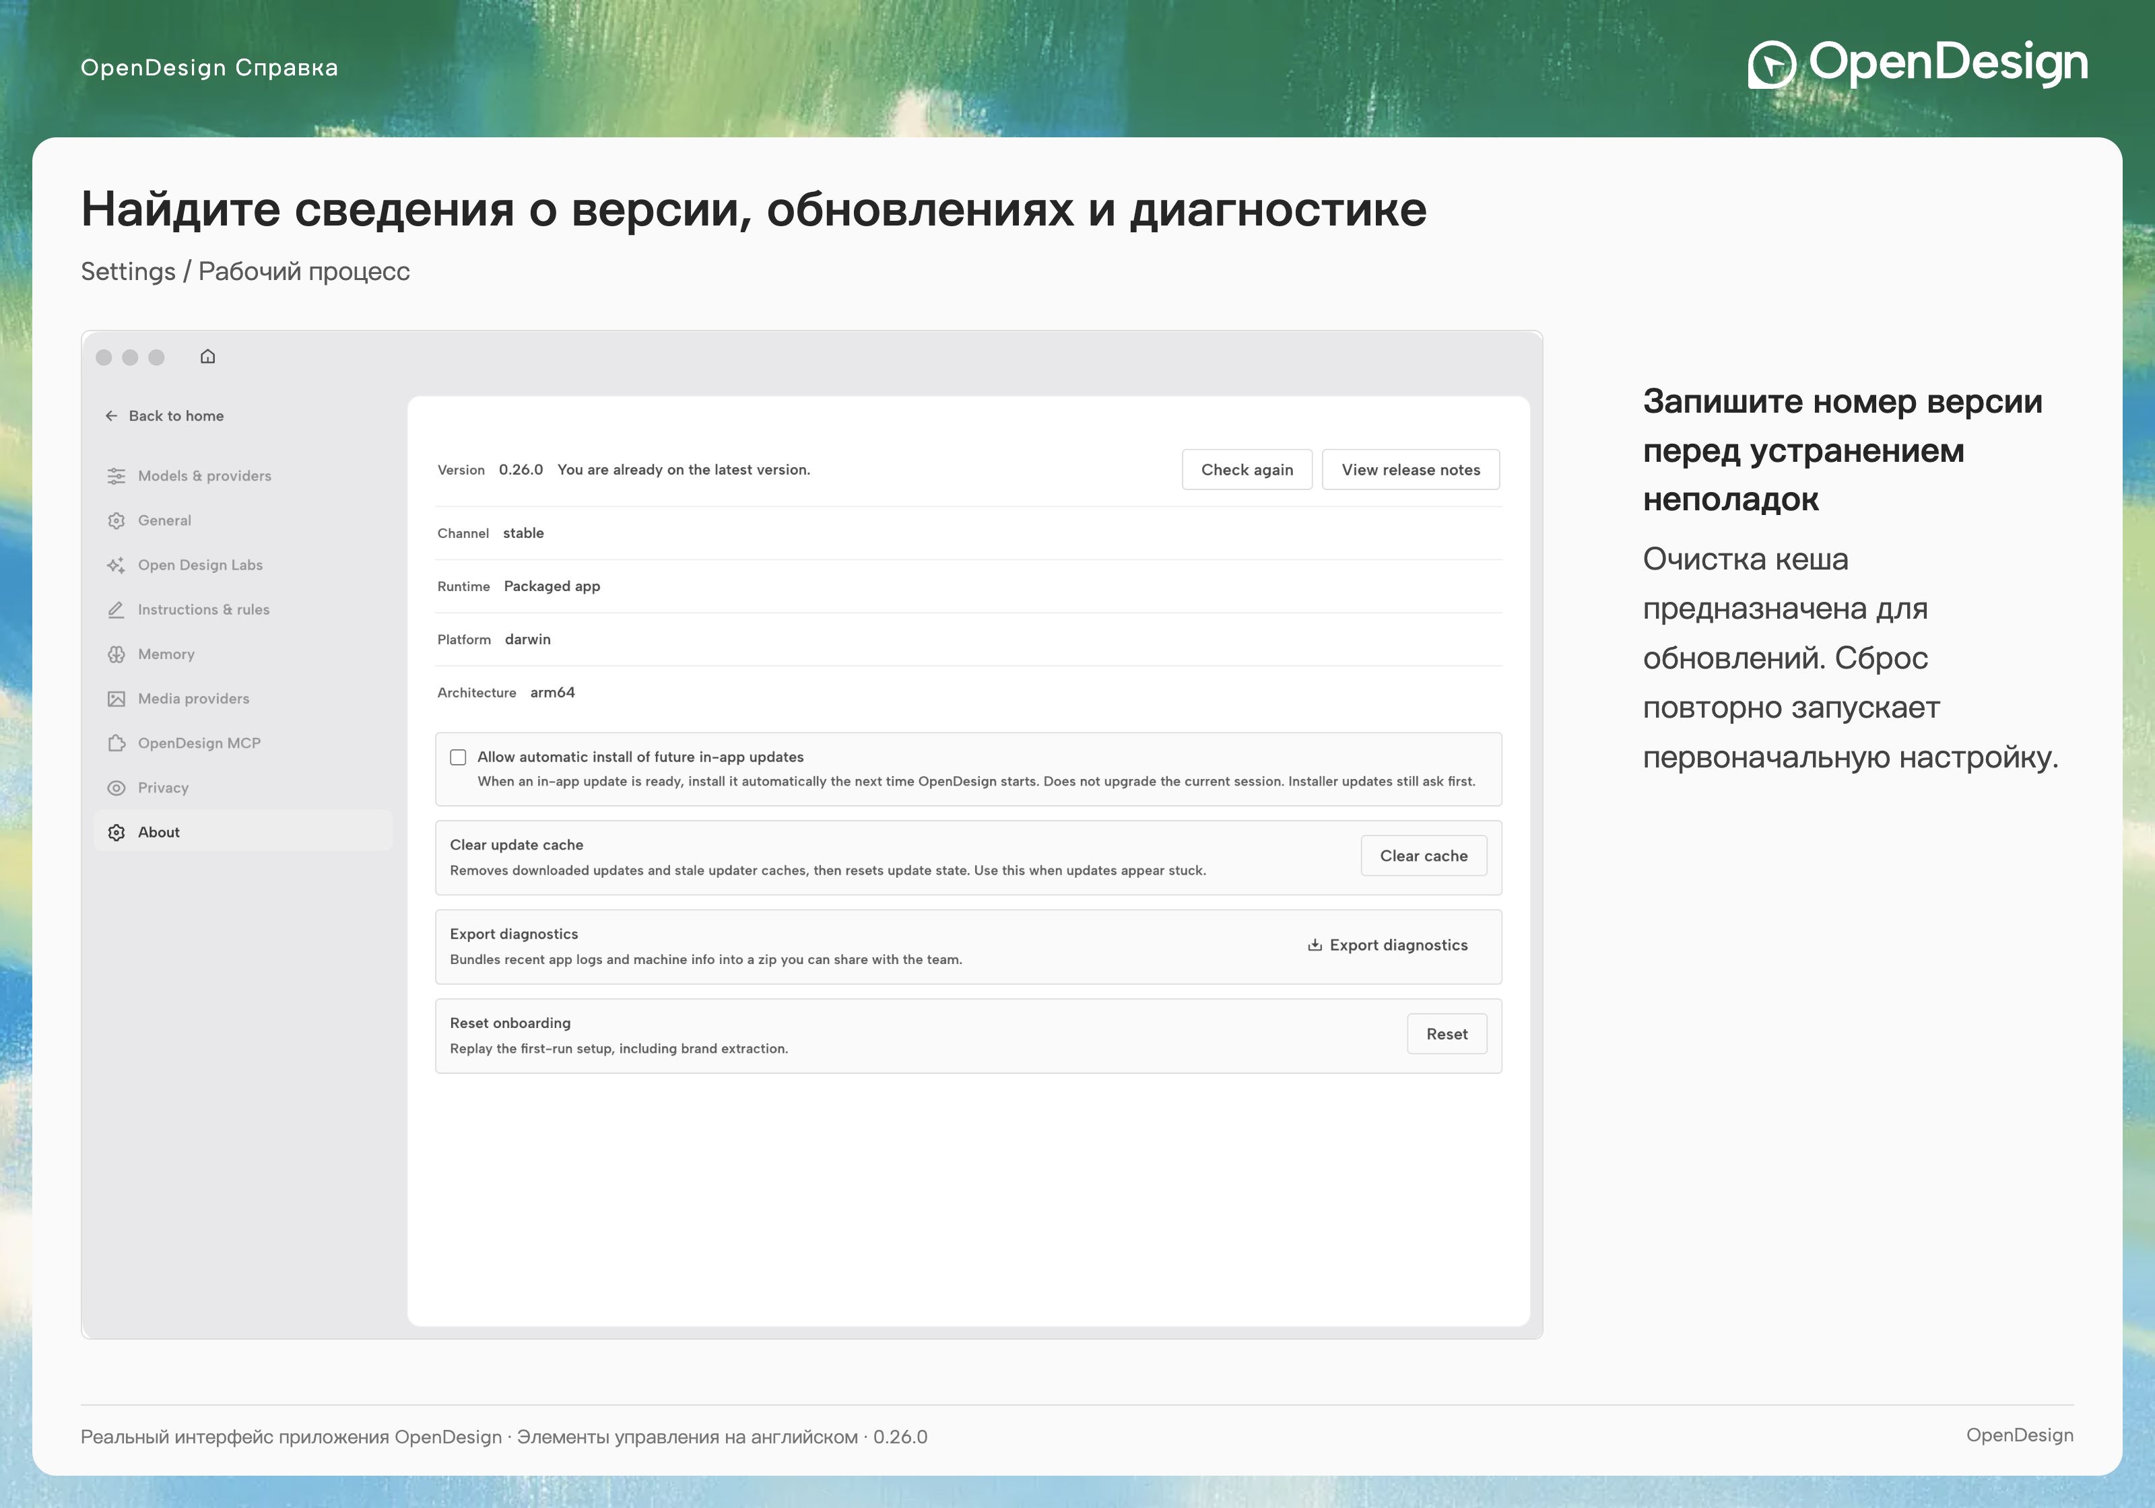Click the Clear update cache heading
Viewport: 2155px width, 1508px height.
coord(517,845)
